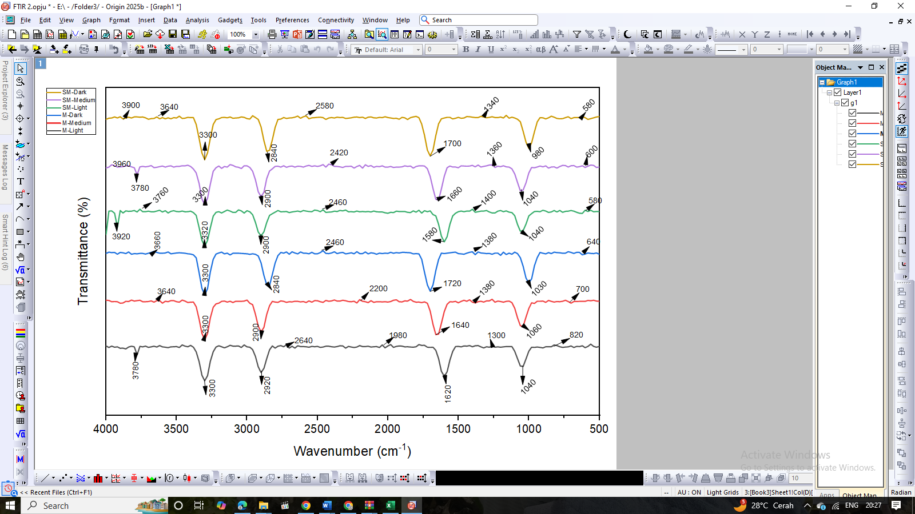
Task: Click the Print icon in toolbar
Action: pyautogui.click(x=272, y=34)
